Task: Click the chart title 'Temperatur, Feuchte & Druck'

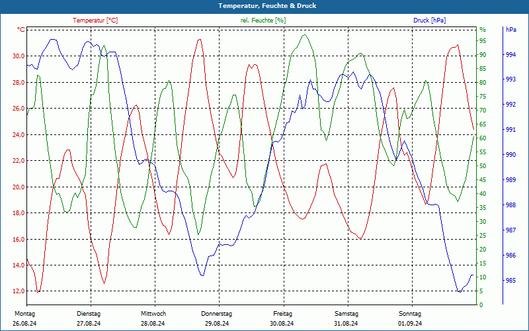Action: click(267, 6)
